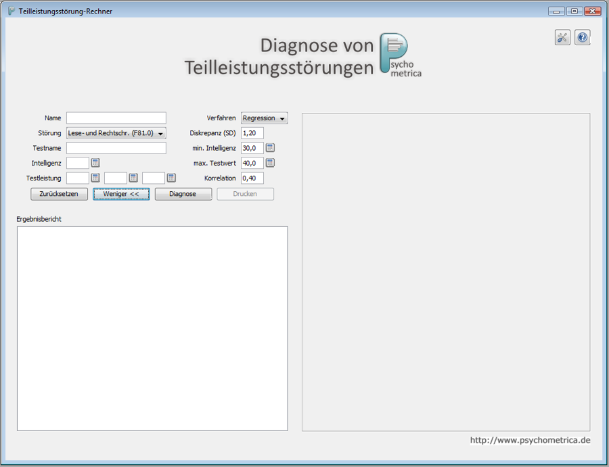Run the Diagnose button
609x467 pixels.
[183, 194]
